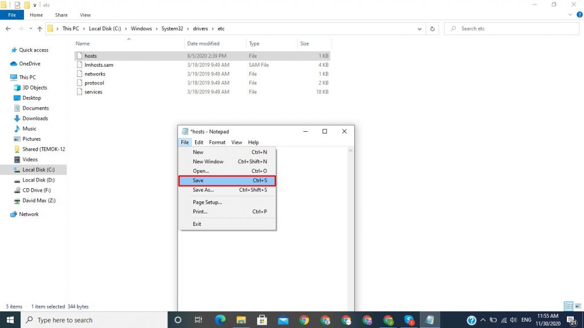Open File Explorer from the taskbar

(241, 320)
